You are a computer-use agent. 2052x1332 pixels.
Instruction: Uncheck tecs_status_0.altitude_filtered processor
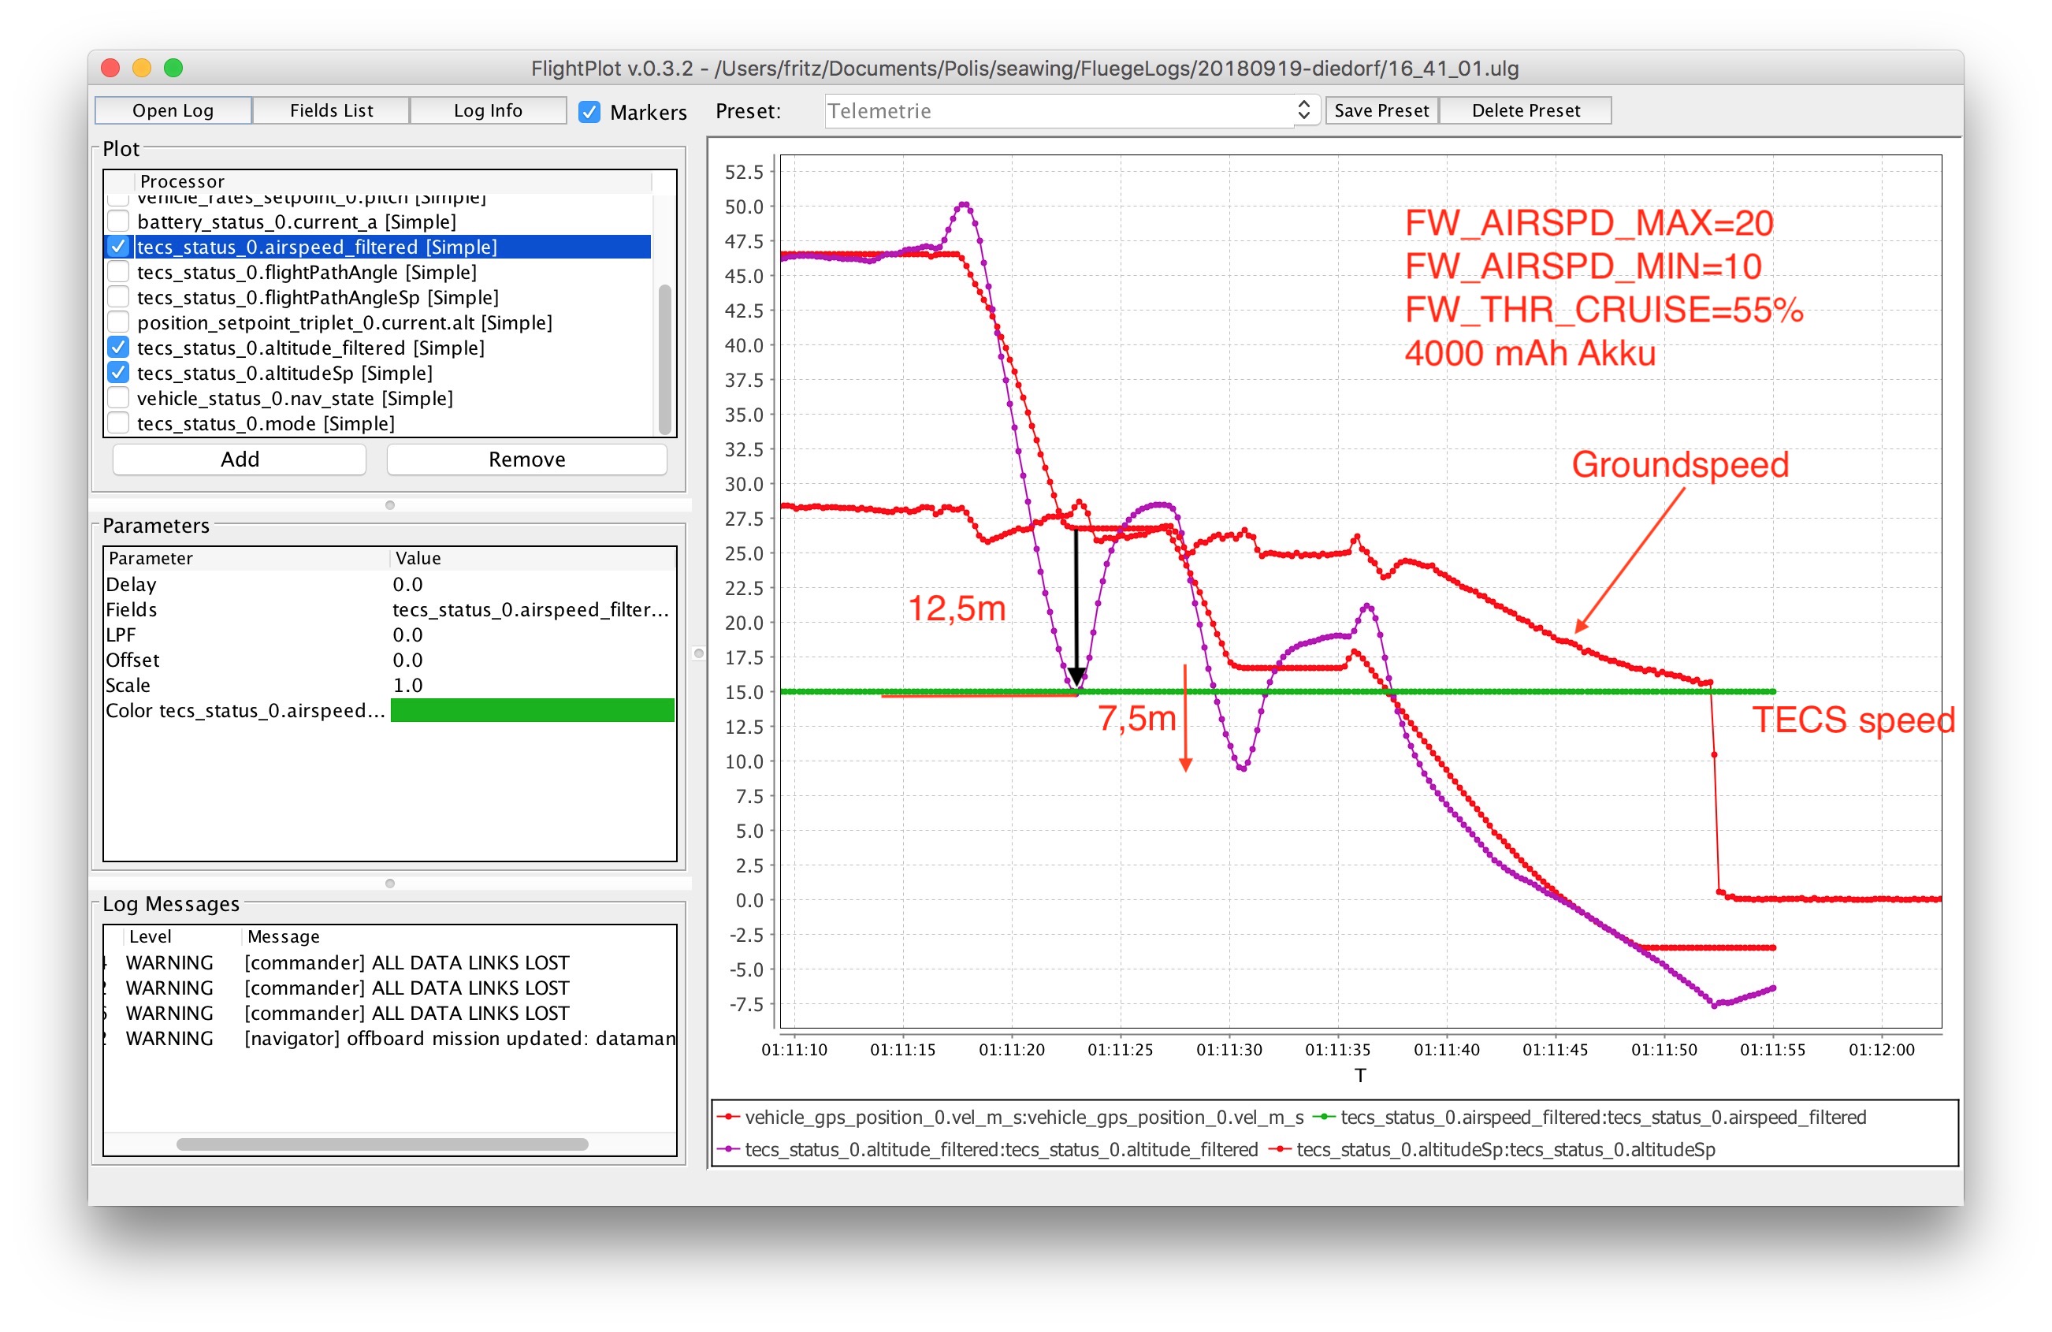(119, 348)
